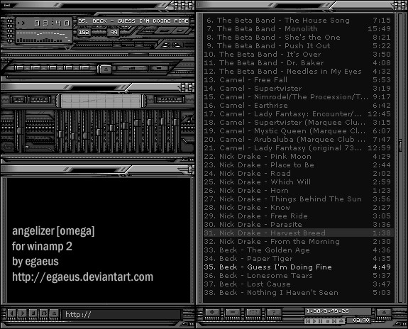Click the playlist mini Next button
The image size is (408, 329).
tap(334, 321)
